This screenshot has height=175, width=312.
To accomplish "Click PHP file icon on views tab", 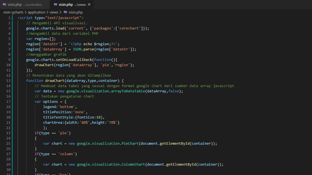I will 55,4.
